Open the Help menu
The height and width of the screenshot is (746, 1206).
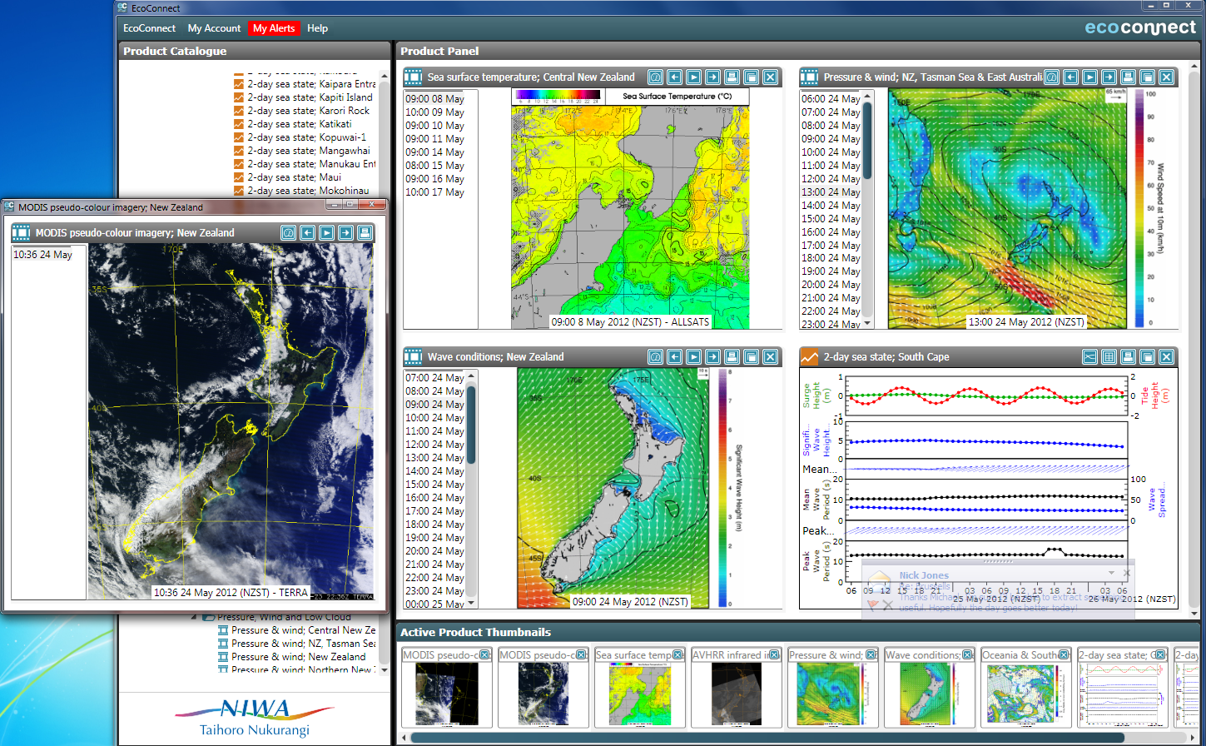[317, 28]
